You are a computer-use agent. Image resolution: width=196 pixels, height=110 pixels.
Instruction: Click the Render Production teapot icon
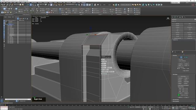point(119,5)
